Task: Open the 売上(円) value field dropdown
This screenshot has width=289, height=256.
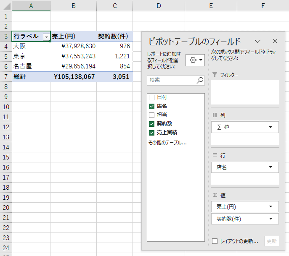Action: [x=270, y=206]
